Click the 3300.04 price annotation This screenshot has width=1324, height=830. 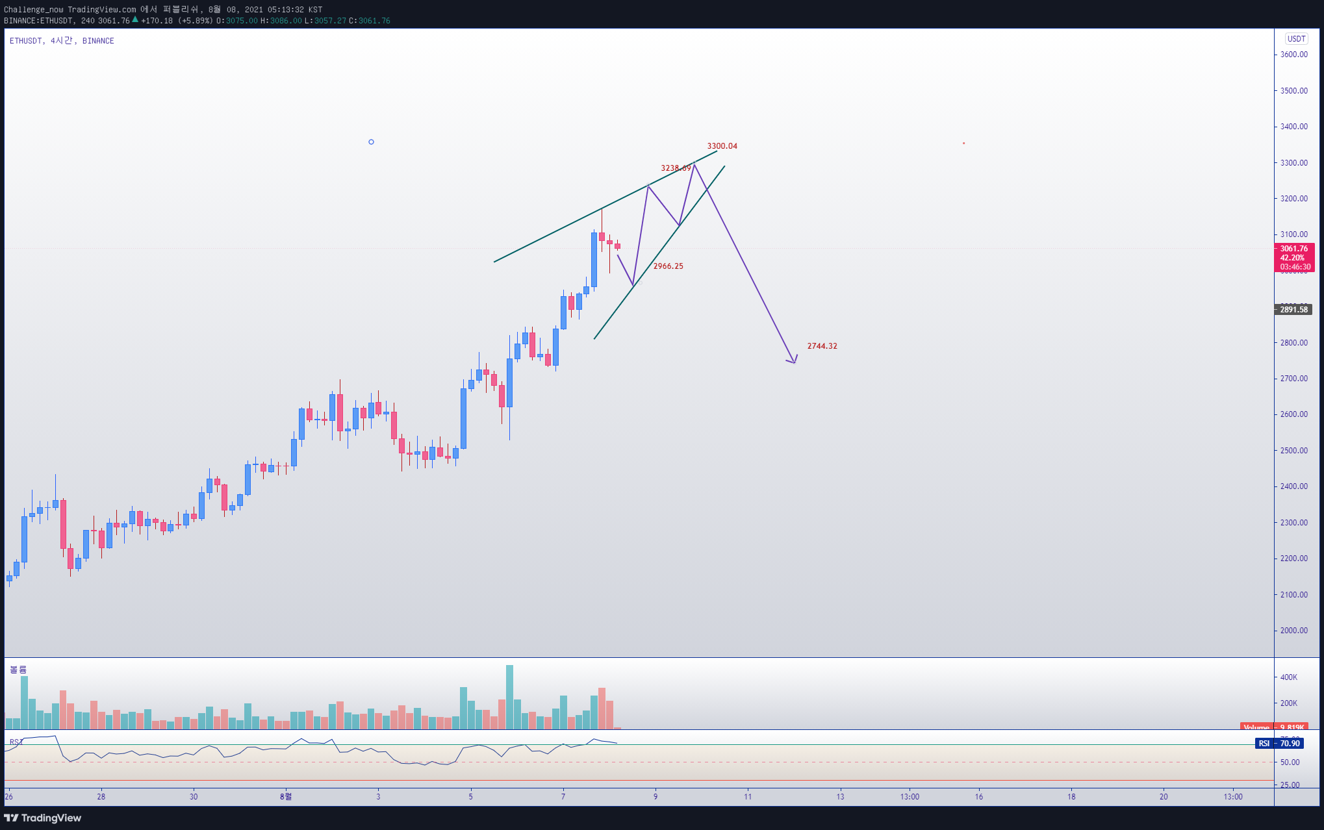pos(722,146)
